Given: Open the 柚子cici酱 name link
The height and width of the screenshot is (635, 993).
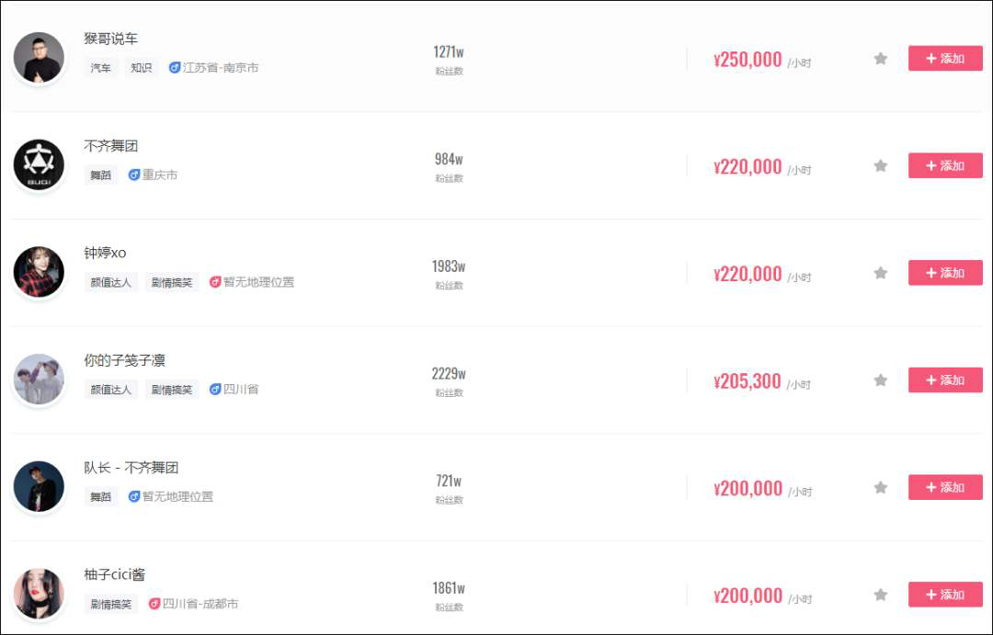Looking at the screenshot, I should point(114,574).
